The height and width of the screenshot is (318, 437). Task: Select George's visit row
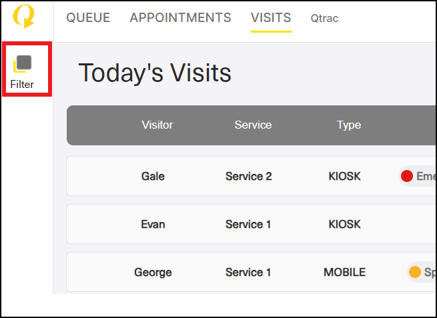click(x=251, y=272)
